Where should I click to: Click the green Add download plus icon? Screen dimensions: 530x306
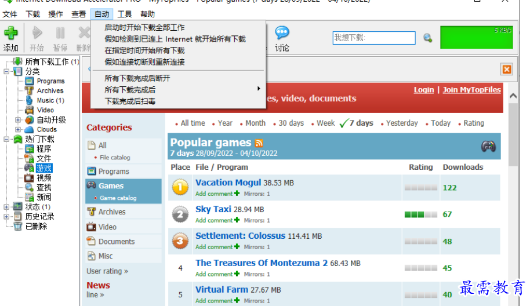11,33
